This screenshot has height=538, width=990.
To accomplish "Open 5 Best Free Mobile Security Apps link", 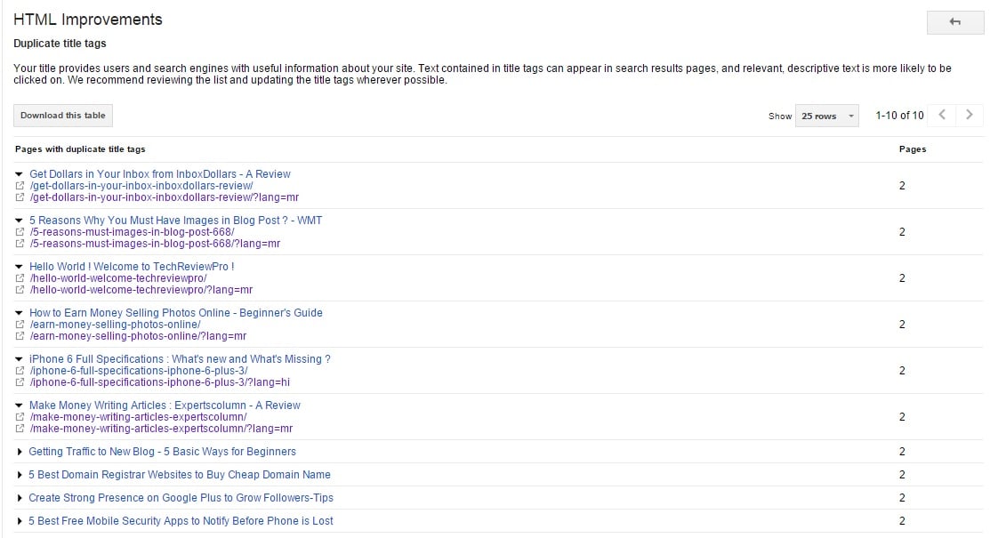I will pos(181,521).
